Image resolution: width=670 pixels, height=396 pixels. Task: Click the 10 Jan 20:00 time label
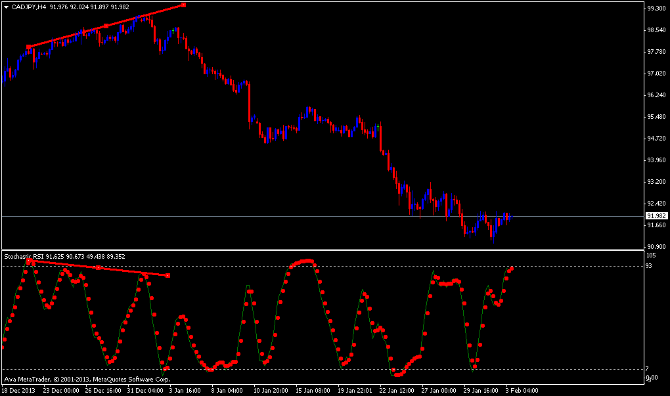tap(271, 391)
